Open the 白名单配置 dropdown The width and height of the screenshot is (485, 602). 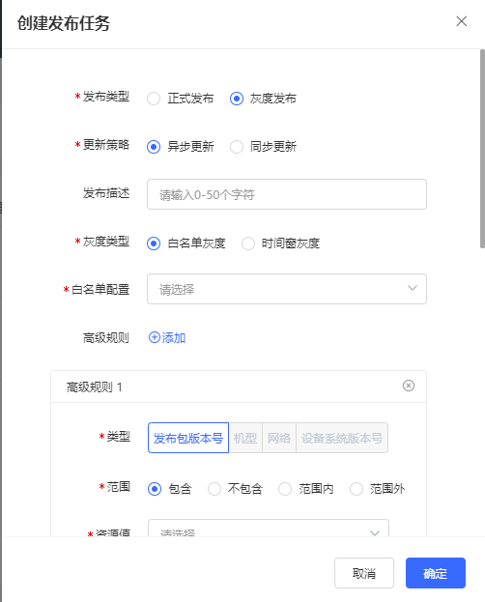coord(287,289)
